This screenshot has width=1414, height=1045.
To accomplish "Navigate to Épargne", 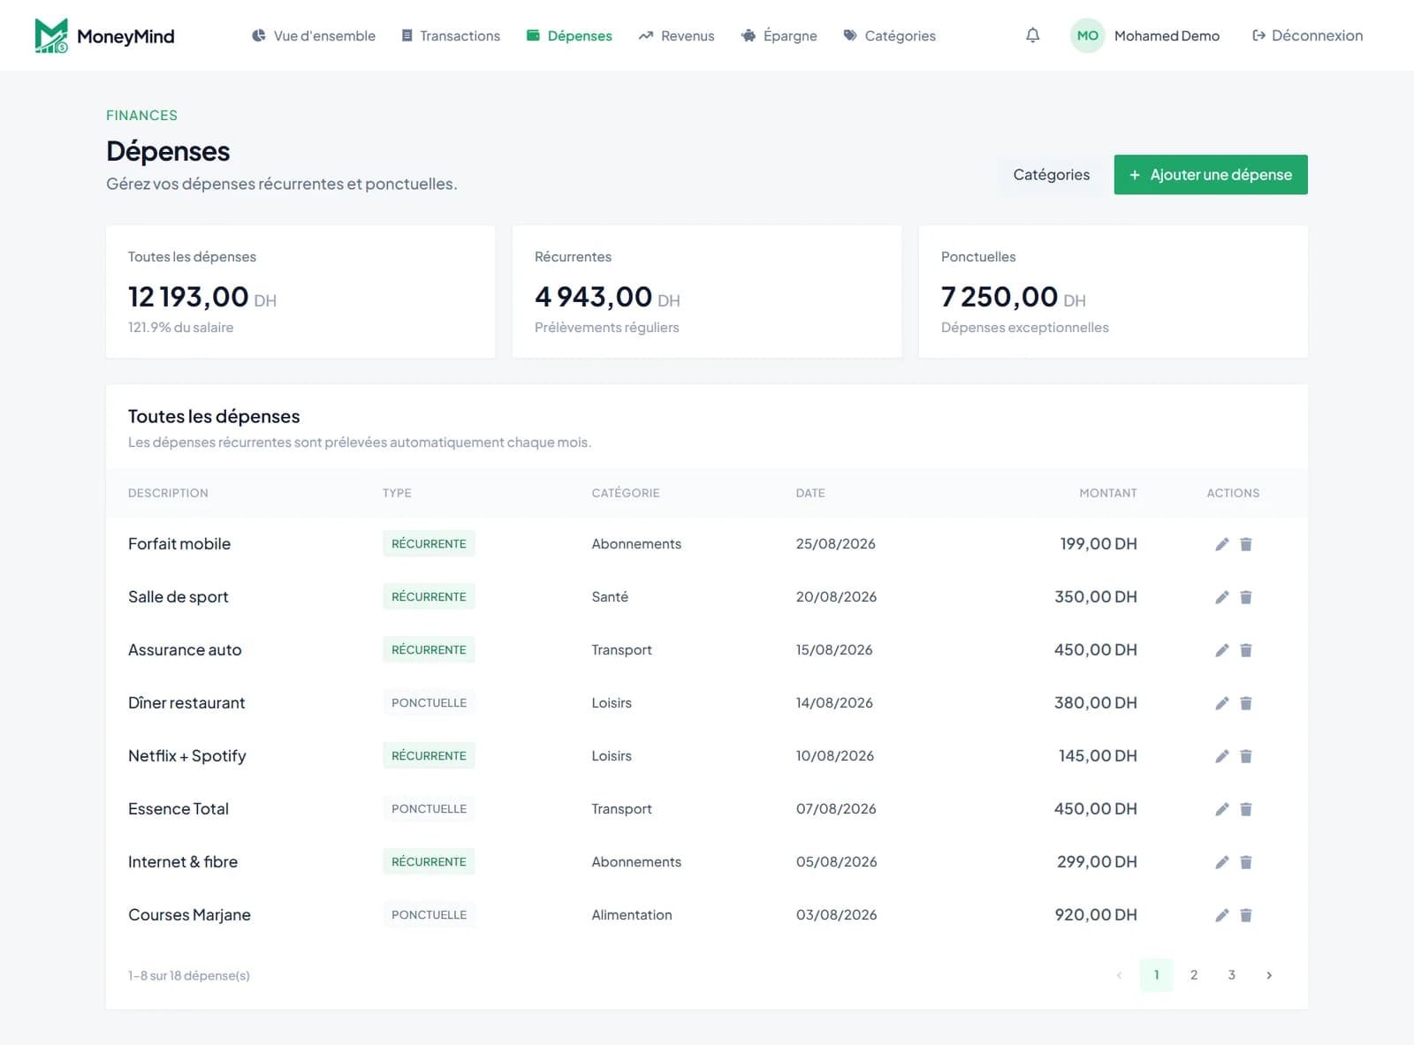I will point(779,35).
